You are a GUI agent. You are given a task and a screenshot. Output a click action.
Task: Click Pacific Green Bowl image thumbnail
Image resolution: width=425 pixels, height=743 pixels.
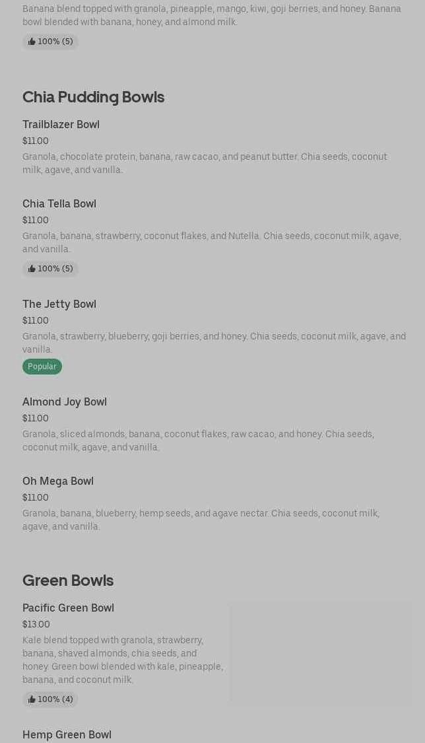tap(320, 654)
